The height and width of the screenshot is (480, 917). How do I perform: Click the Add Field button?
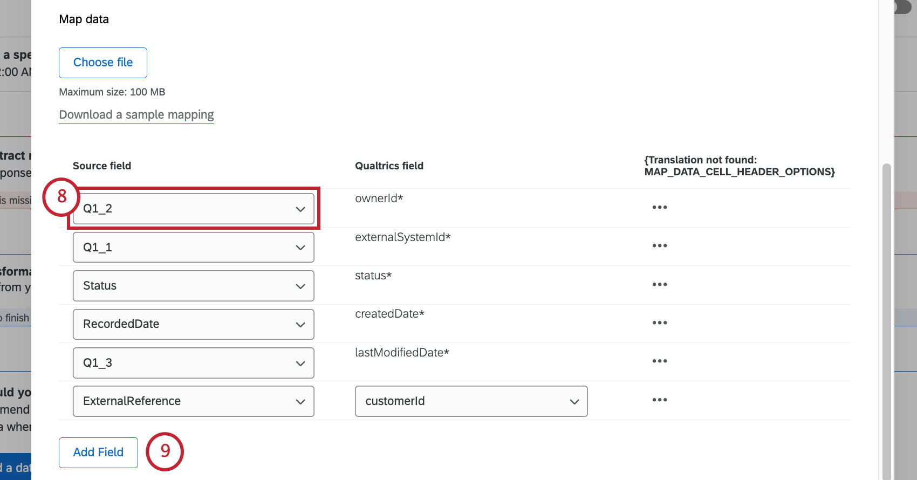click(x=98, y=452)
